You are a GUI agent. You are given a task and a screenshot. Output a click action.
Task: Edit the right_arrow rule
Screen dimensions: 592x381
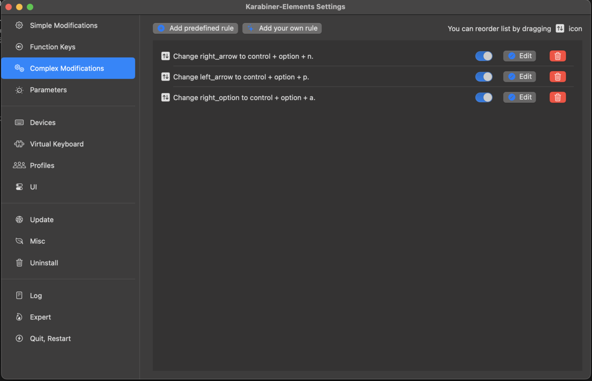(519, 56)
